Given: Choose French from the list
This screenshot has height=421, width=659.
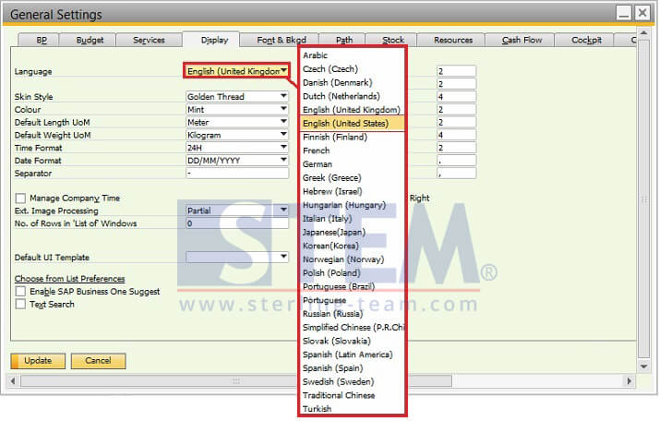Looking at the screenshot, I should 353,150.
